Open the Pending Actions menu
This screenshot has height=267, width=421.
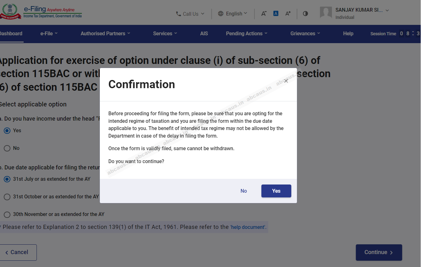click(246, 33)
